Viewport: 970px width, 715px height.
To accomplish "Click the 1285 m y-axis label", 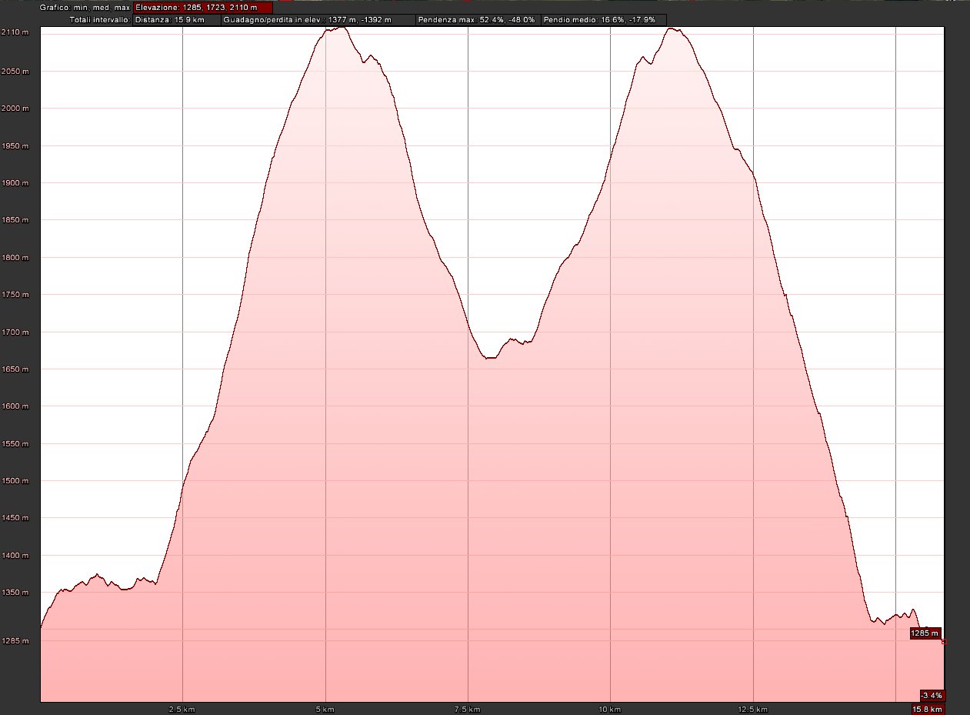I will coord(15,641).
